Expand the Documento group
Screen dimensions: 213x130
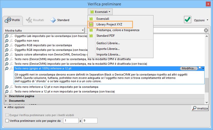pyautogui.click(x=6, y=101)
